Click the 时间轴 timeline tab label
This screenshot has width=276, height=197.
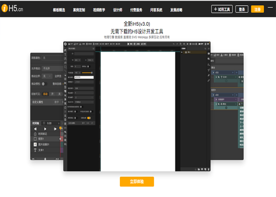click(35, 123)
